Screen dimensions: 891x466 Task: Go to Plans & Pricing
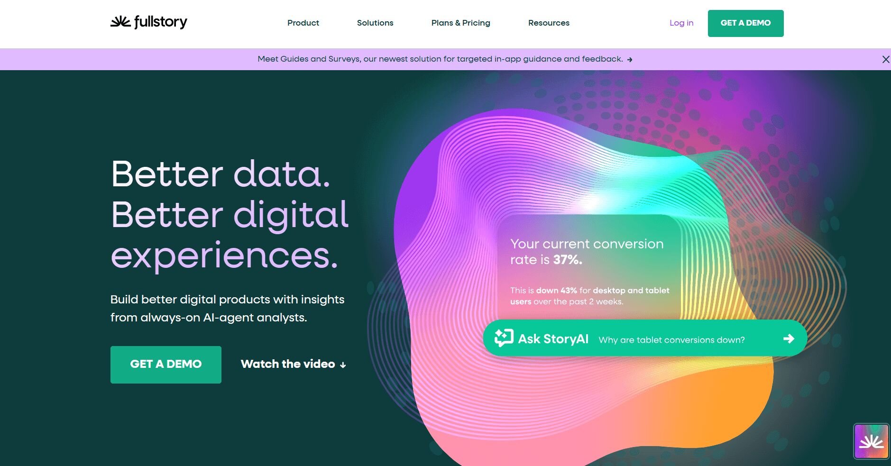(460, 23)
